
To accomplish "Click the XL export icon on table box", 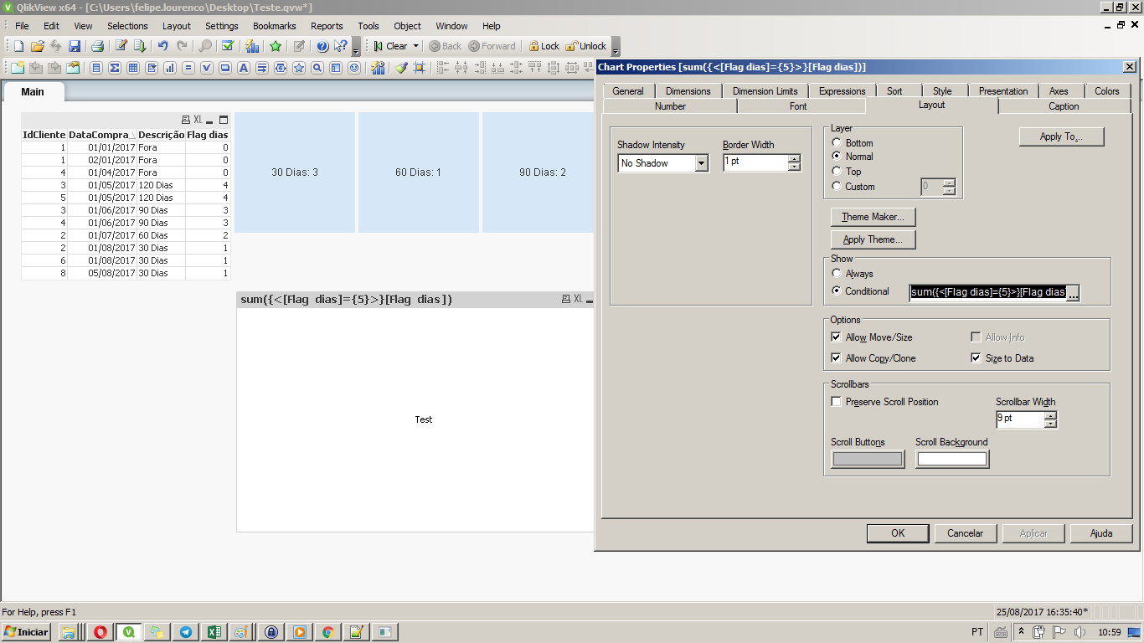I will point(198,120).
